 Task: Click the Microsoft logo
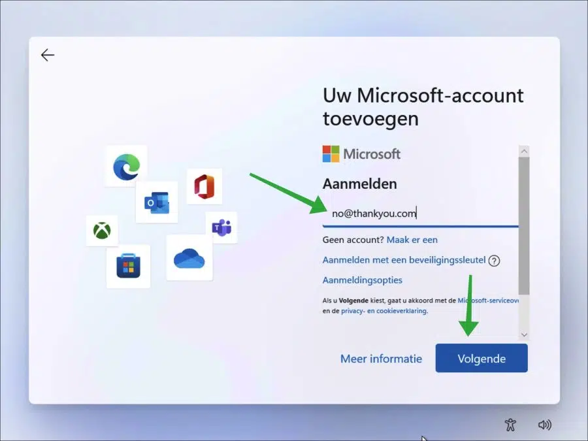pos(361,154)
